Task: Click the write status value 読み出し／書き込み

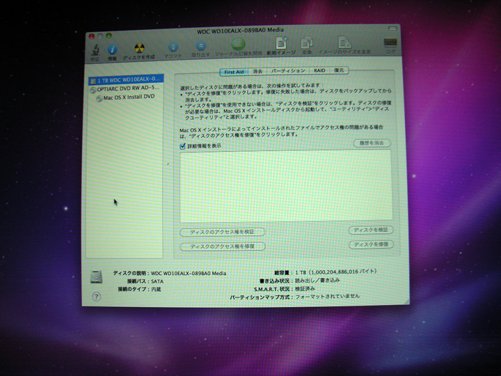Action: tap(317, 281)
